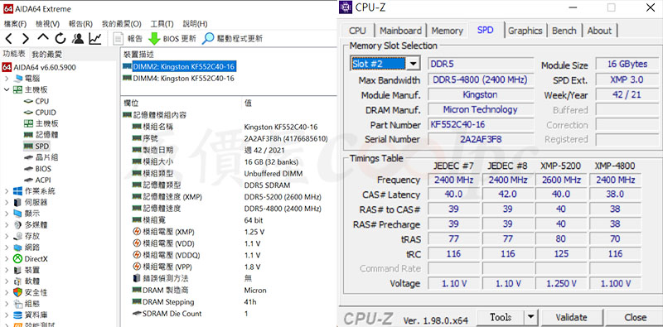Expand the 電腦 tree node

tap(7, 79)
